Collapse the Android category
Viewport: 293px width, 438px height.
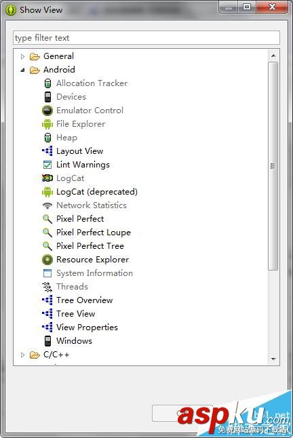coord(22,70)
